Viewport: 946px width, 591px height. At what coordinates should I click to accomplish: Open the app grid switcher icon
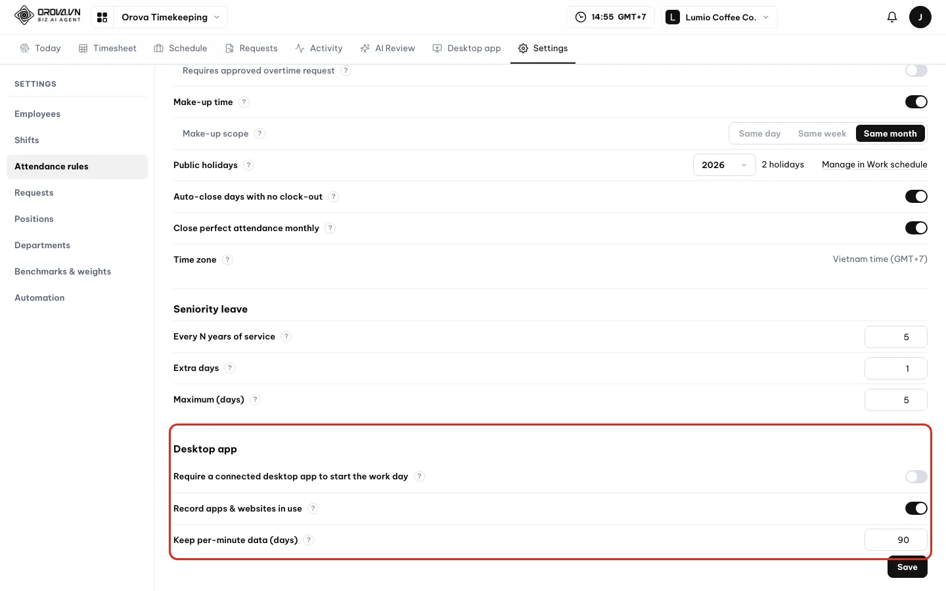tap(102, 17)
